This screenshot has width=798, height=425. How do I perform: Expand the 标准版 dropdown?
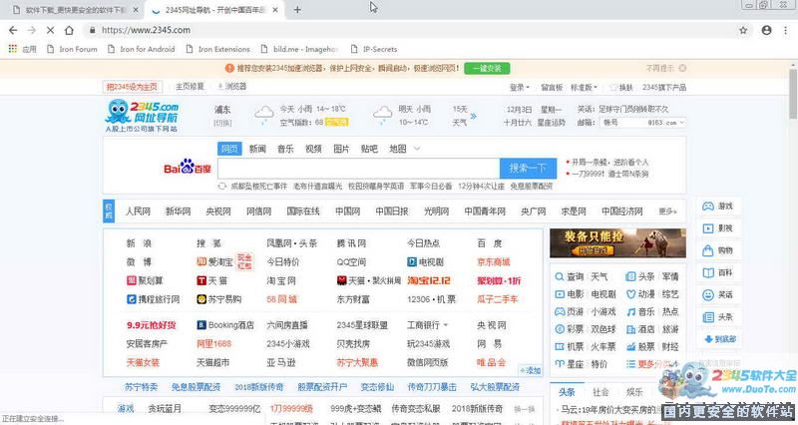(x=584, y=88)
